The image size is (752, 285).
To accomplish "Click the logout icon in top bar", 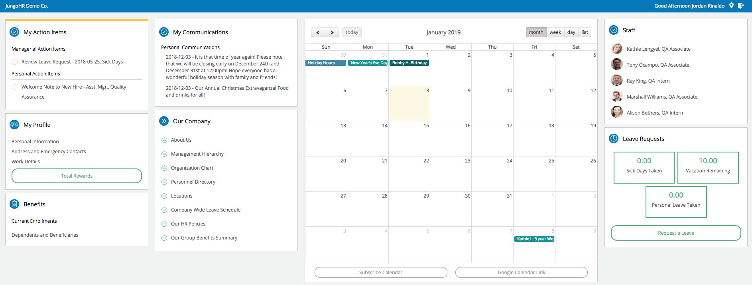I will 740,6.
